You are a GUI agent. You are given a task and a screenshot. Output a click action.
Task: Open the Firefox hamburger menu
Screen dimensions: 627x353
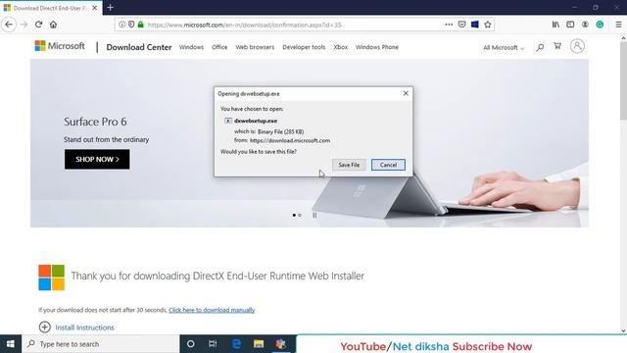pyautogui.click(x=618, y=25)
